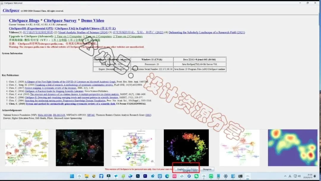Open the (2002) Thomson Reuters grant link
This screenshot has height=181, width=321.
[x=148, y=115]
